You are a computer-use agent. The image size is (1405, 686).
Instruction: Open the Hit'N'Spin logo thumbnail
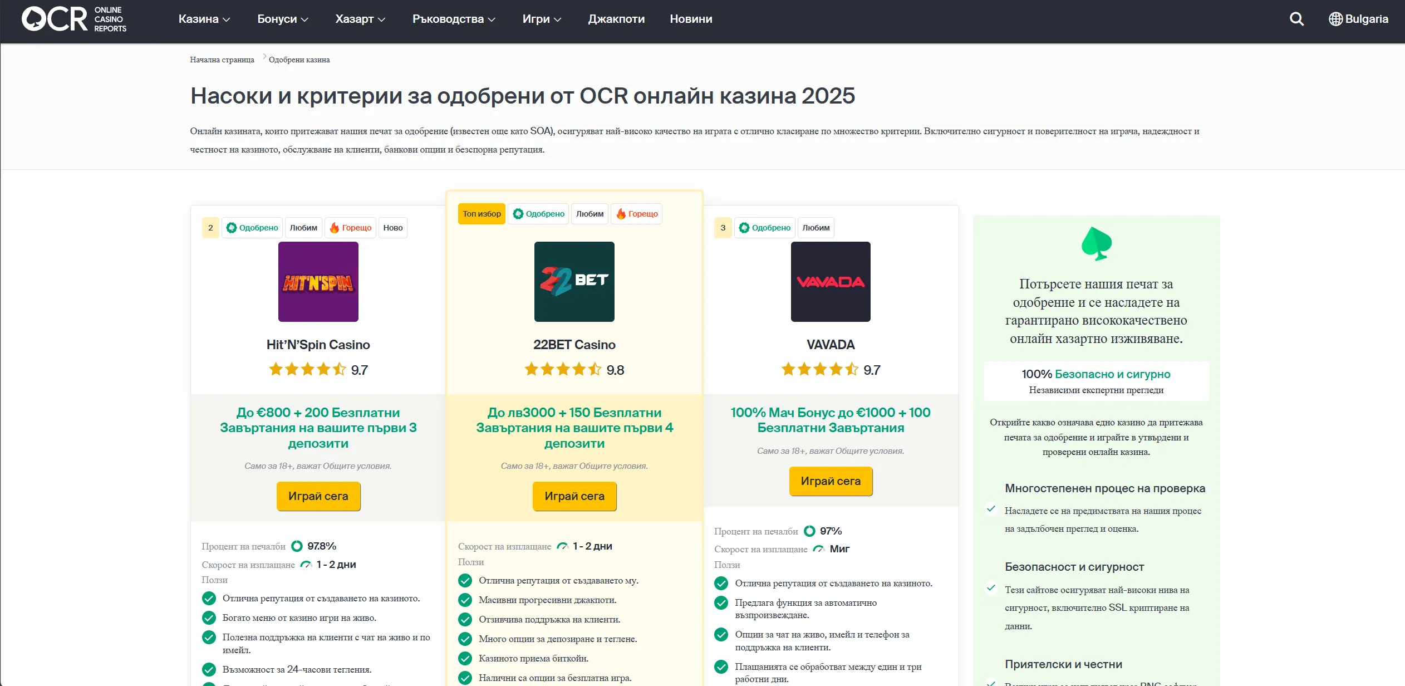click(318, 282)
